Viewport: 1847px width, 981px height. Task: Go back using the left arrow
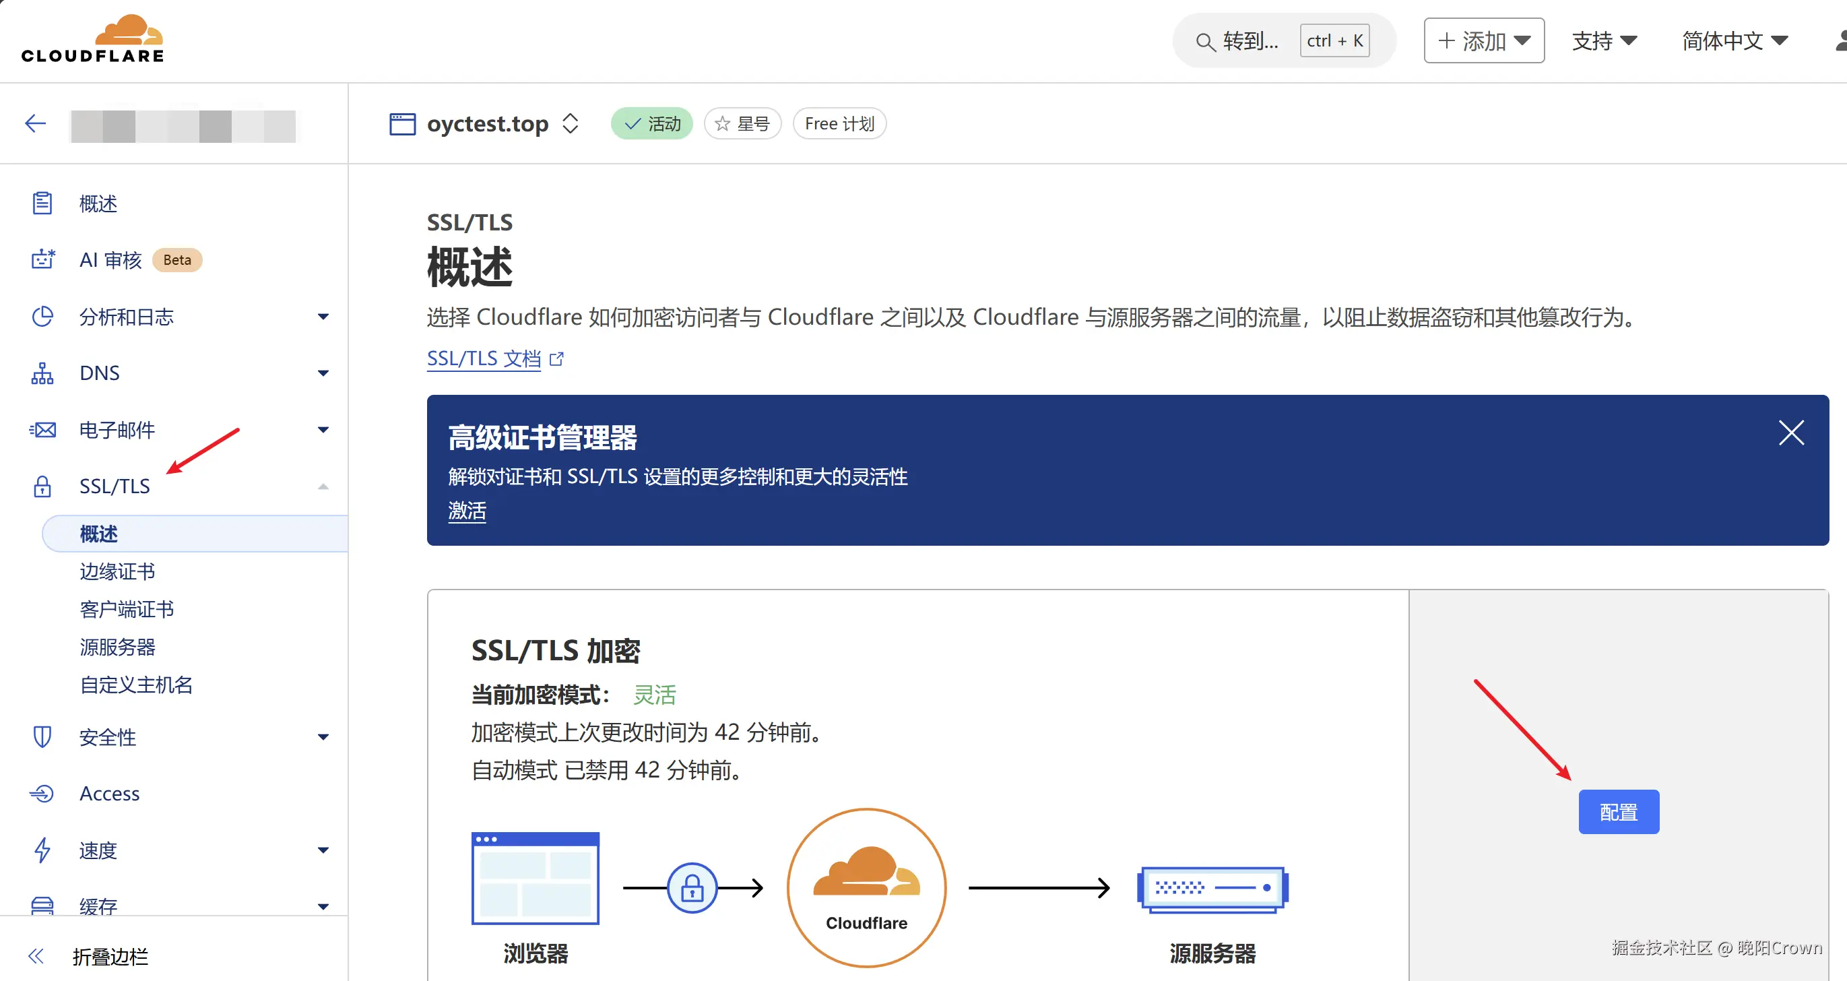(x=35, y=123)
